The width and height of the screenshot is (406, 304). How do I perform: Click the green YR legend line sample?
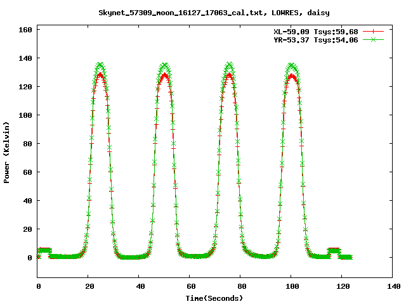tap(373, 39)
